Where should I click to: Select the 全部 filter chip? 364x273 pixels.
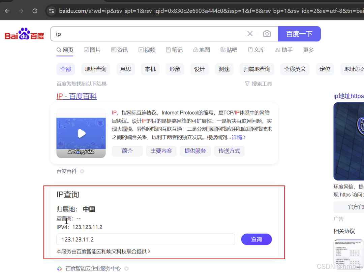(66, 69)
